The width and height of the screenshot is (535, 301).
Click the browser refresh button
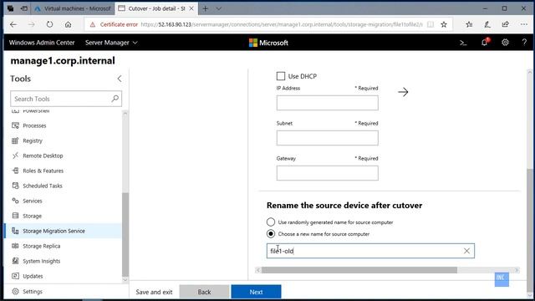tap(50, 24)
